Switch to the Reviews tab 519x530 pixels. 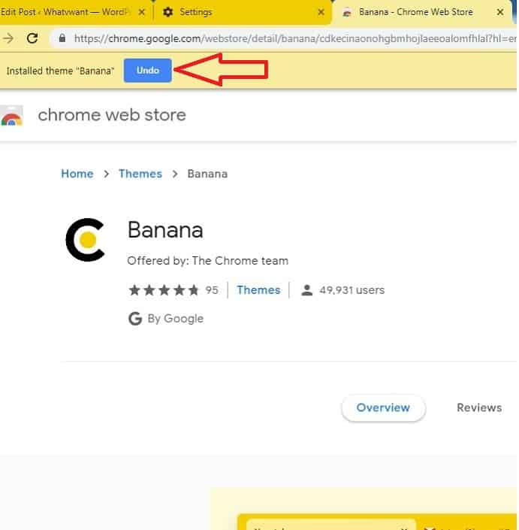pyautogui.click(x=479, y=407)
